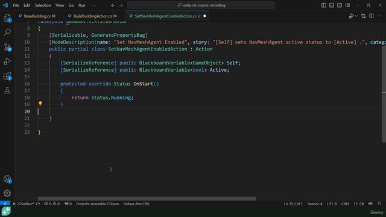Open the Go menu
This screenshot has height=217, width=386.
click(71, 5)
